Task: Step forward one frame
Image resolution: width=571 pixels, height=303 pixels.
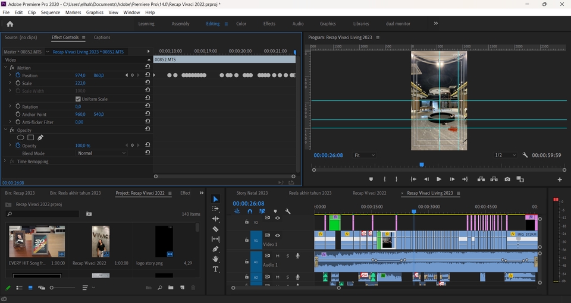Action: tap(452, 179)
